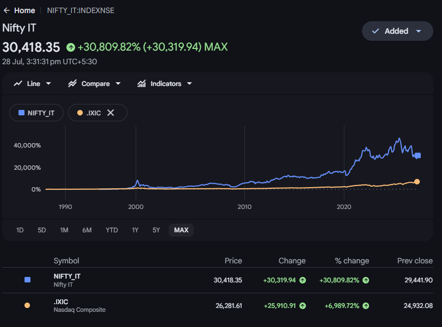Click the orange dot in .IXIC table row
The image size is (442, 327).
pos(27,305)
